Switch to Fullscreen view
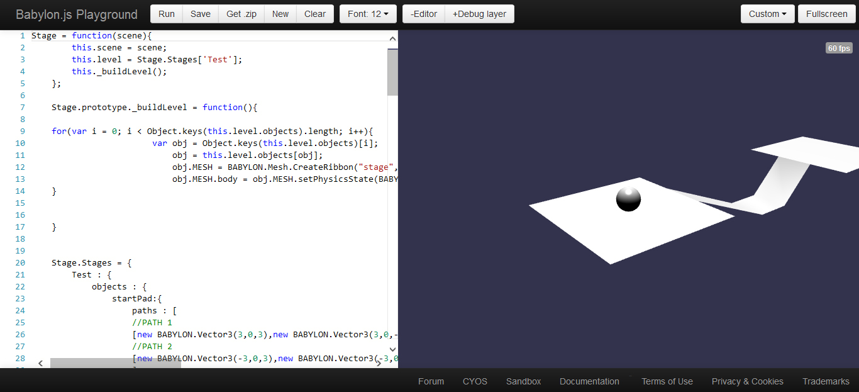The image size is (859, 392). point(827,14)
